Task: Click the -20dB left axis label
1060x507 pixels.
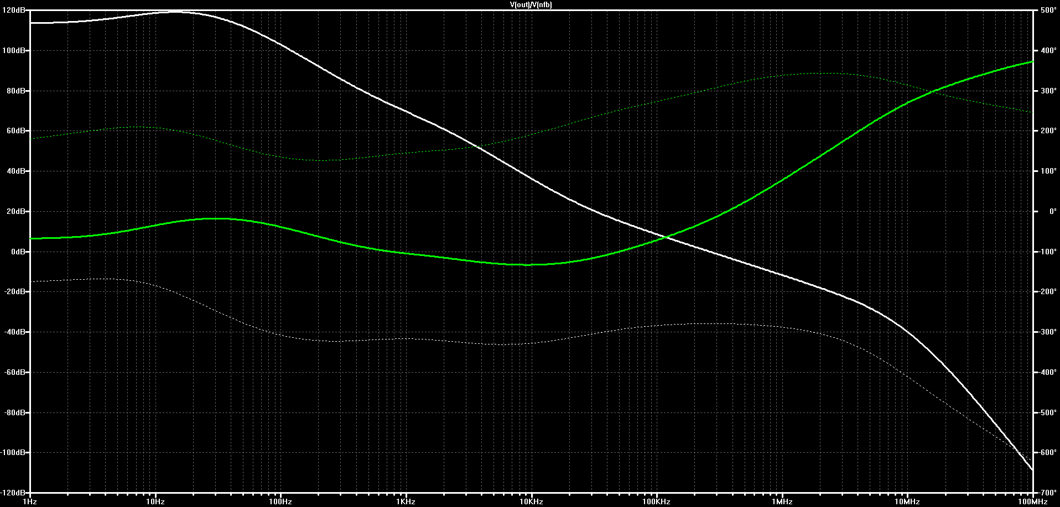Action: pos(14,292)
